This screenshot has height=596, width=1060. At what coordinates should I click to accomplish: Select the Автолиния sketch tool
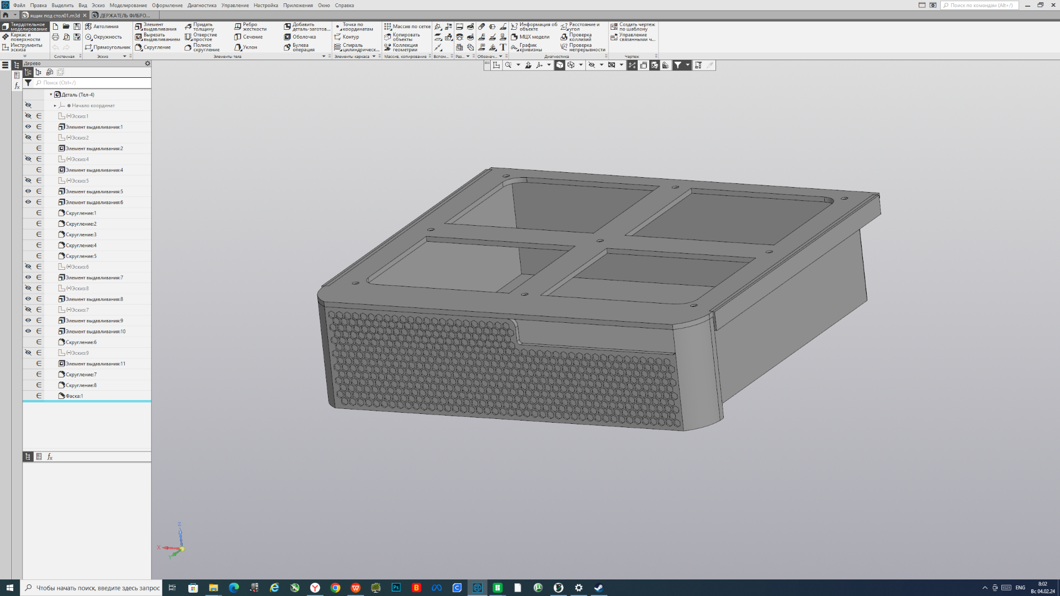pos(102,26)
